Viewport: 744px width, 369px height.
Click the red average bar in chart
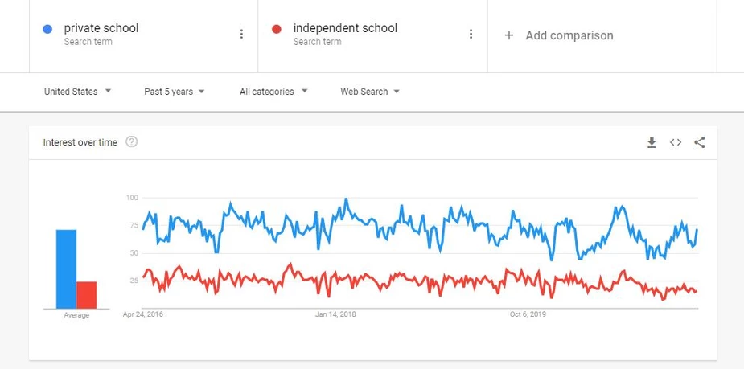tap(86, 295)
